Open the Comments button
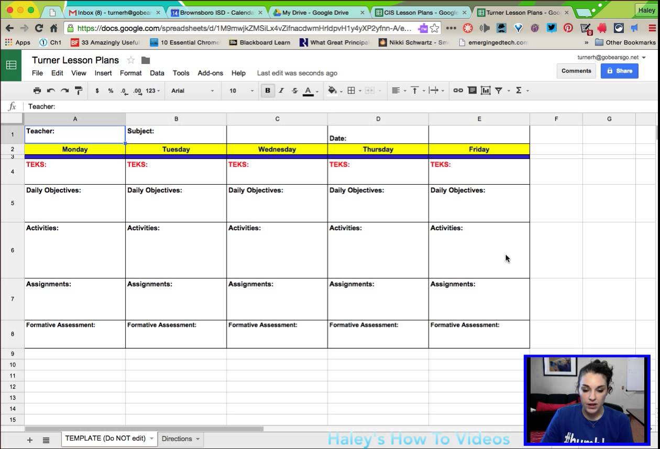This screenshot has height=449, width=660. click(576, 71)
